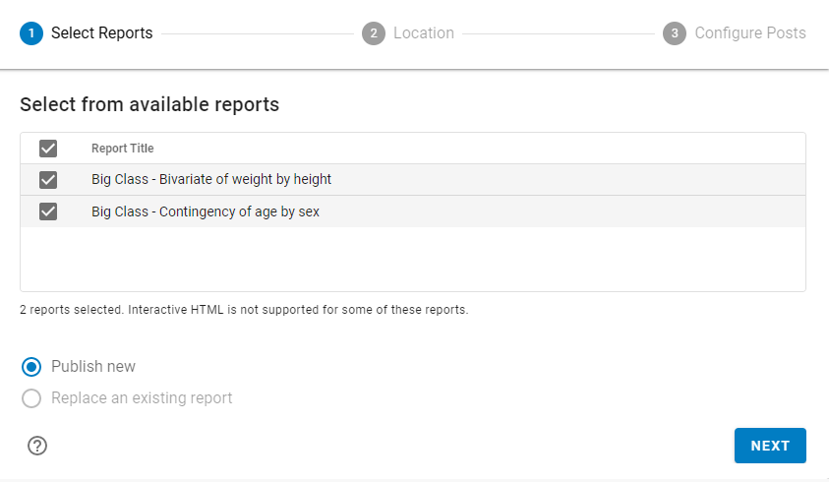829x482 pixels.
Task: Click the empty area below report rows
Action: click(x=413, y=259)
